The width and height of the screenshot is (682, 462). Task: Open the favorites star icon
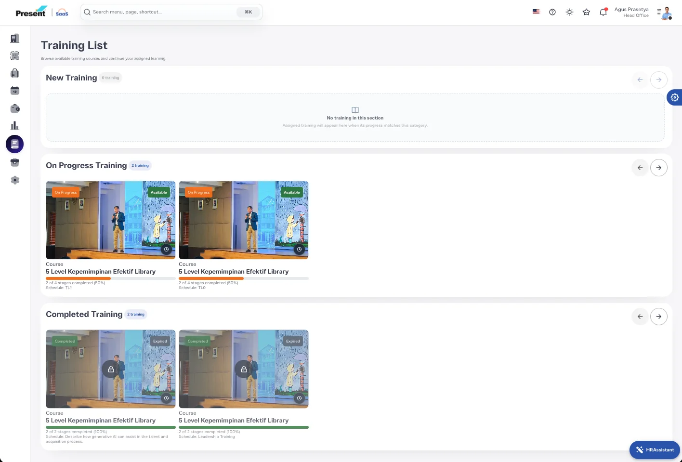pos(586,12)
